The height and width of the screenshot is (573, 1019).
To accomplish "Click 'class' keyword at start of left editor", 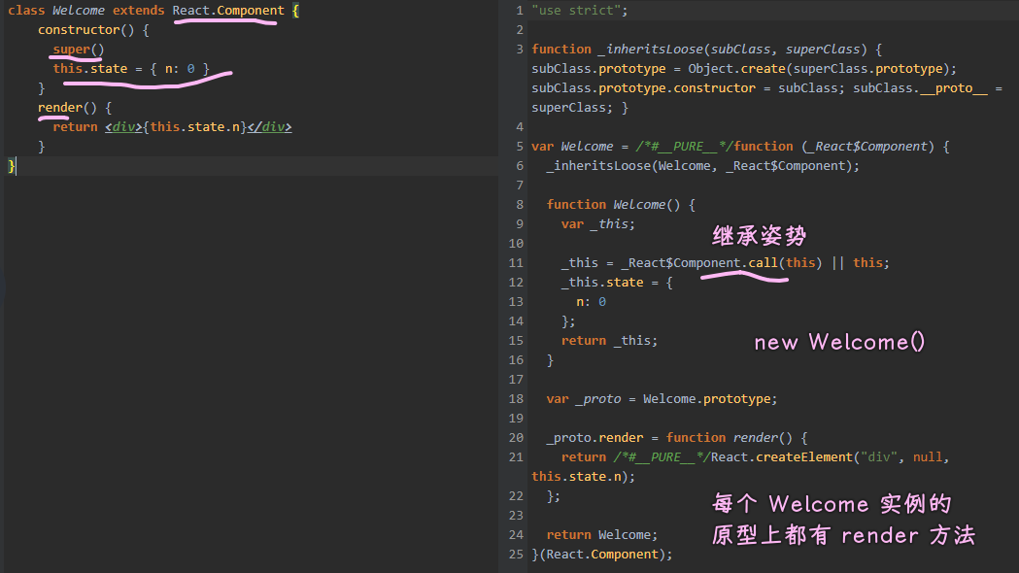I will (26, 11).
